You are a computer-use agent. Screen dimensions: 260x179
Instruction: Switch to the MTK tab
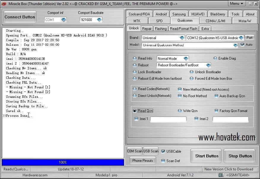pos(137,21)
